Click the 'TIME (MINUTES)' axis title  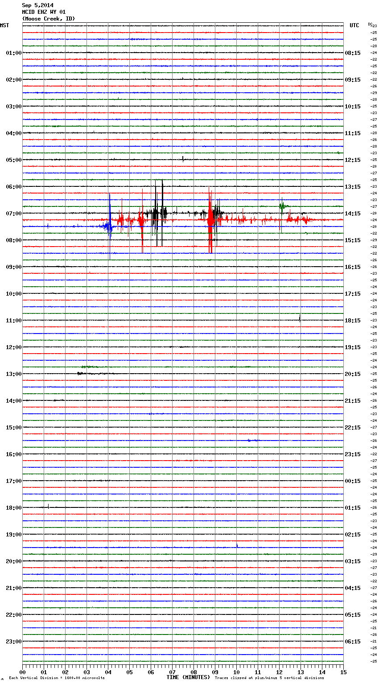(x=188, y=677)
